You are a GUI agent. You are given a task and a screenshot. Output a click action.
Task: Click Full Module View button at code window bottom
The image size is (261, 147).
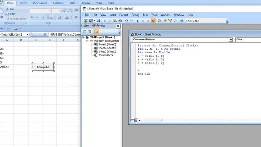pos(136,120)
